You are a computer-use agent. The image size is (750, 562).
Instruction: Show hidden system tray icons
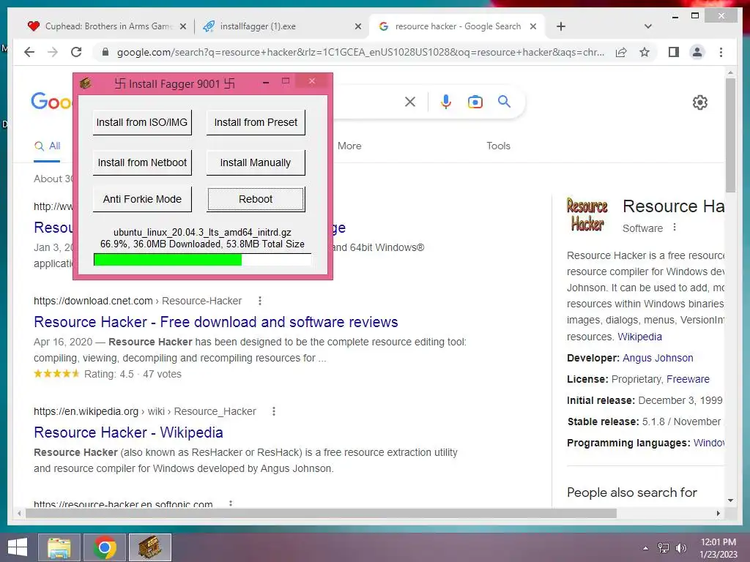point(645,548)
